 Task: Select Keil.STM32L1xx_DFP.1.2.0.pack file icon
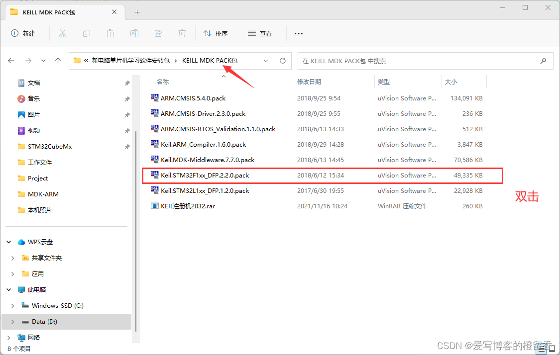pyautogui.click(x=155, y=190)
